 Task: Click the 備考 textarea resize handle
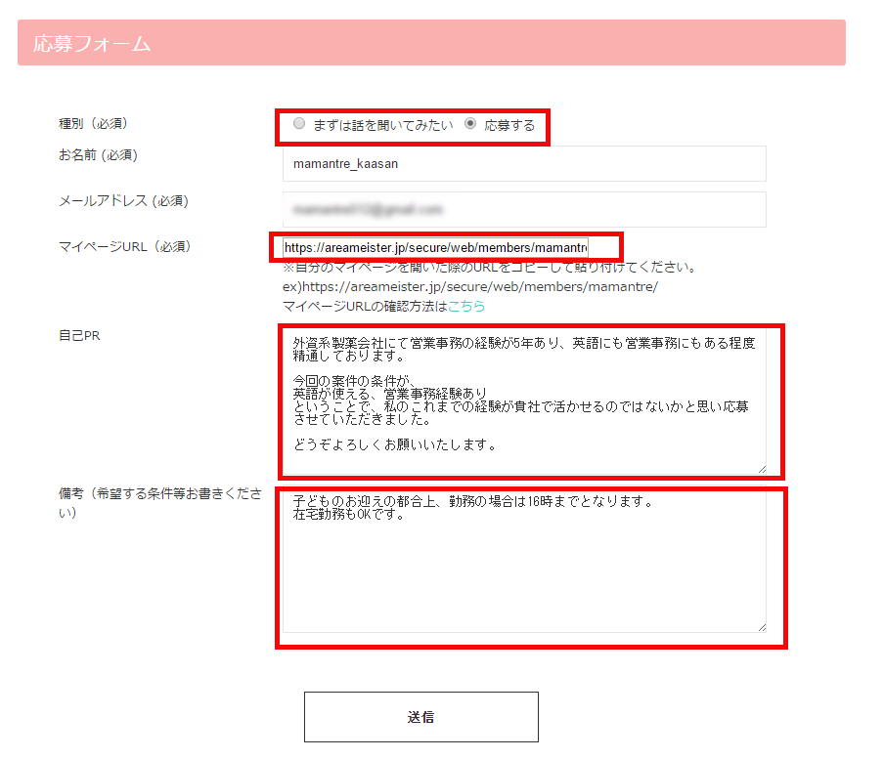(761, 626)
